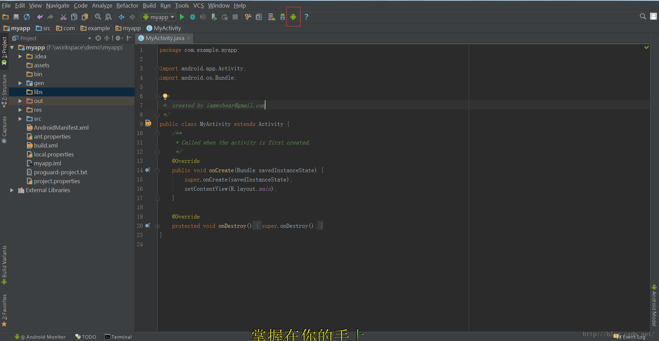659x341 pixels.
Task: Toggle the Android Monitor tool window
Action: coord(41,337)
